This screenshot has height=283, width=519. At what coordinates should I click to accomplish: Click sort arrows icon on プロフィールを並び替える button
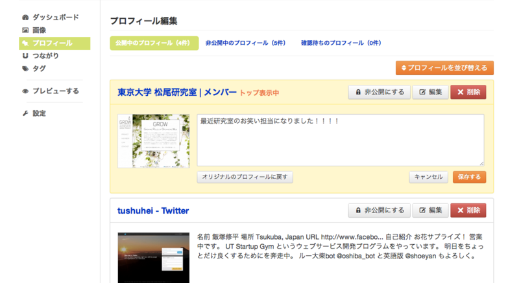404,68
